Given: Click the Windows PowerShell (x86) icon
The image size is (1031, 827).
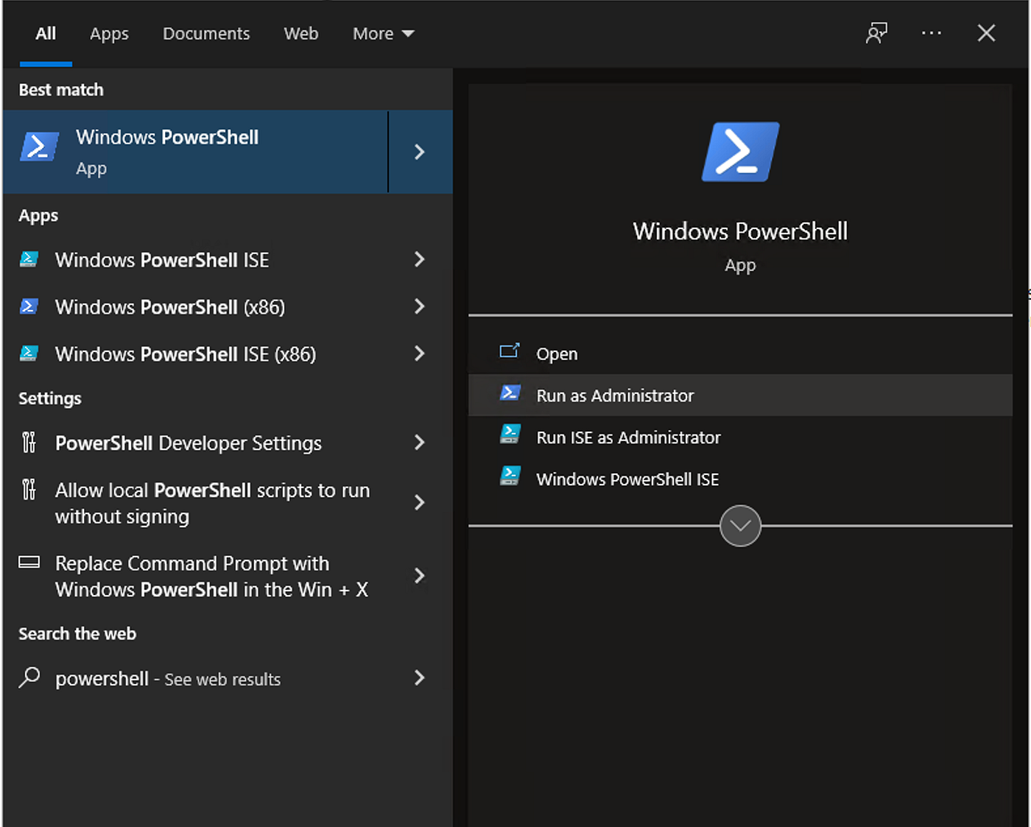Looking at the screenshot, I should [29, 307].
